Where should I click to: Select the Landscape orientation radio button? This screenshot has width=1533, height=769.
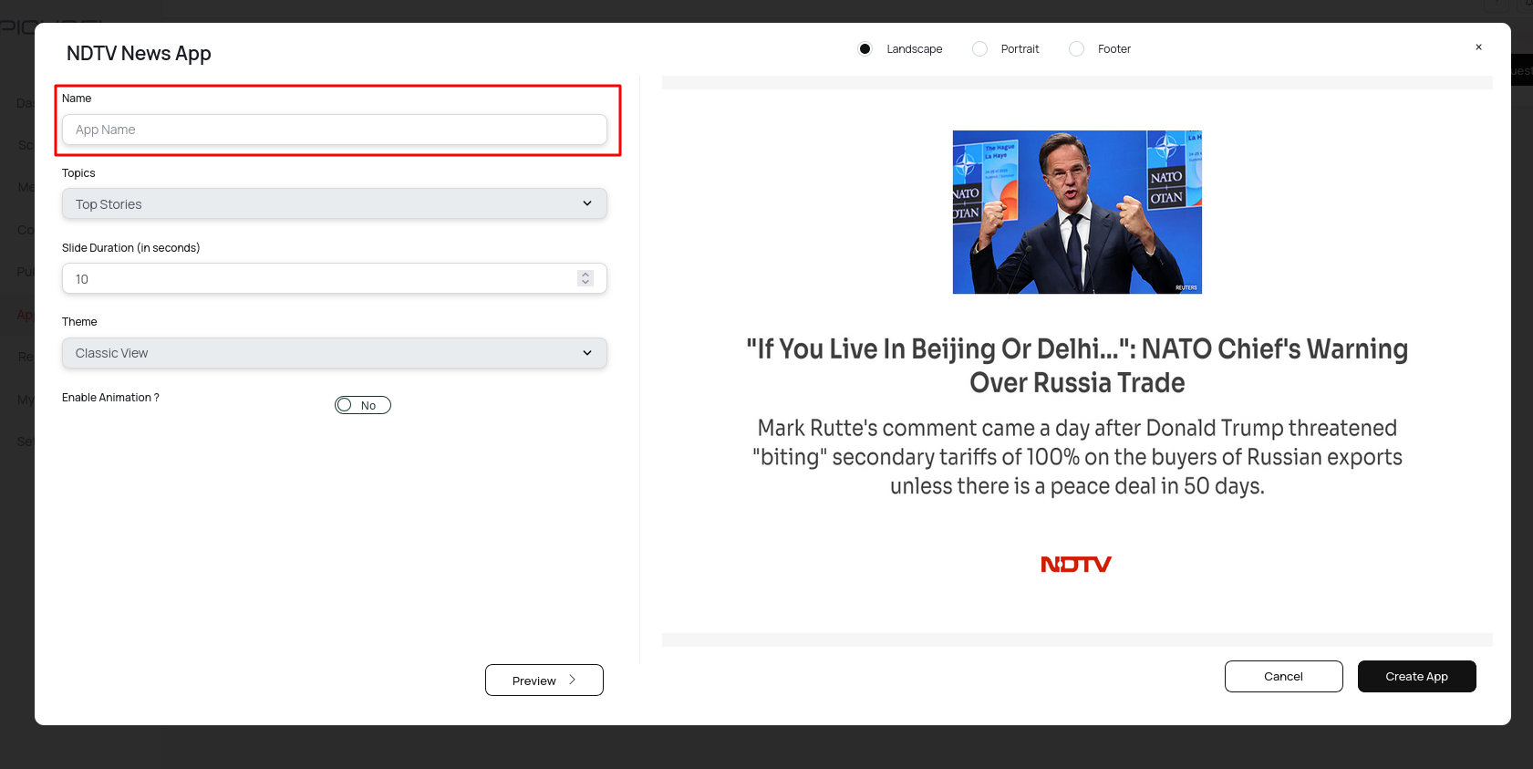click(865, 49)
